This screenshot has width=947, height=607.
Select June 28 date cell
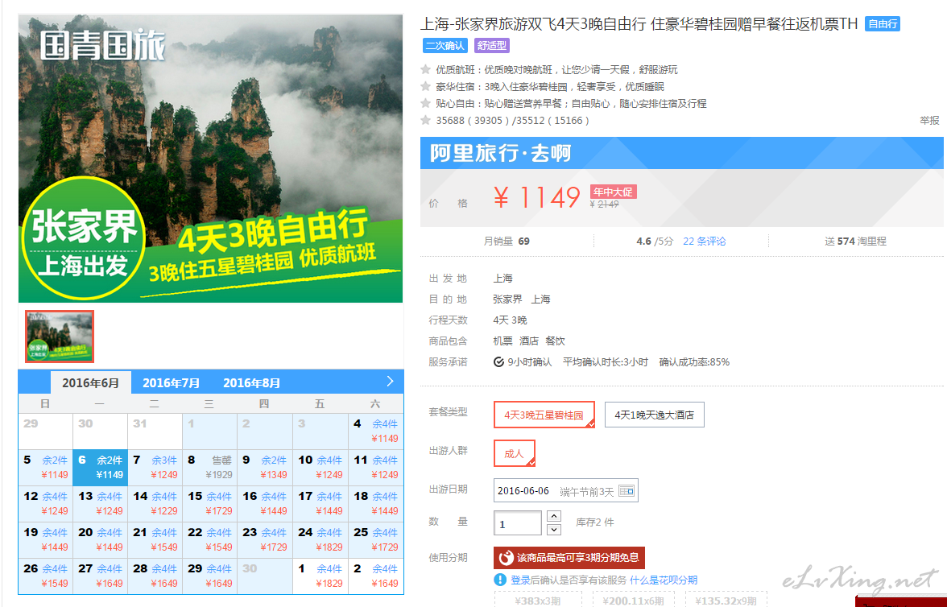155,576
